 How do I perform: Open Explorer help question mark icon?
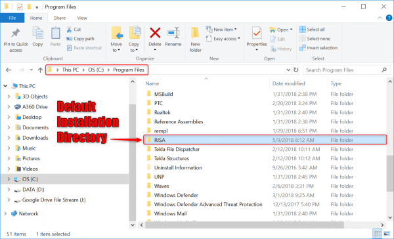pos(389,18)
